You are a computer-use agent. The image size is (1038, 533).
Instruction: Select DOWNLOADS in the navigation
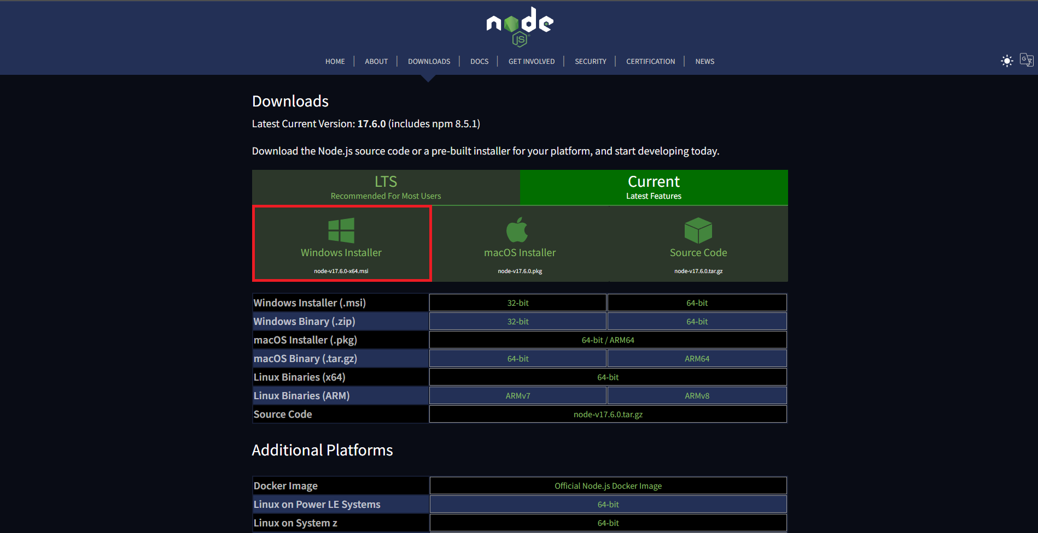coord(429,61)
